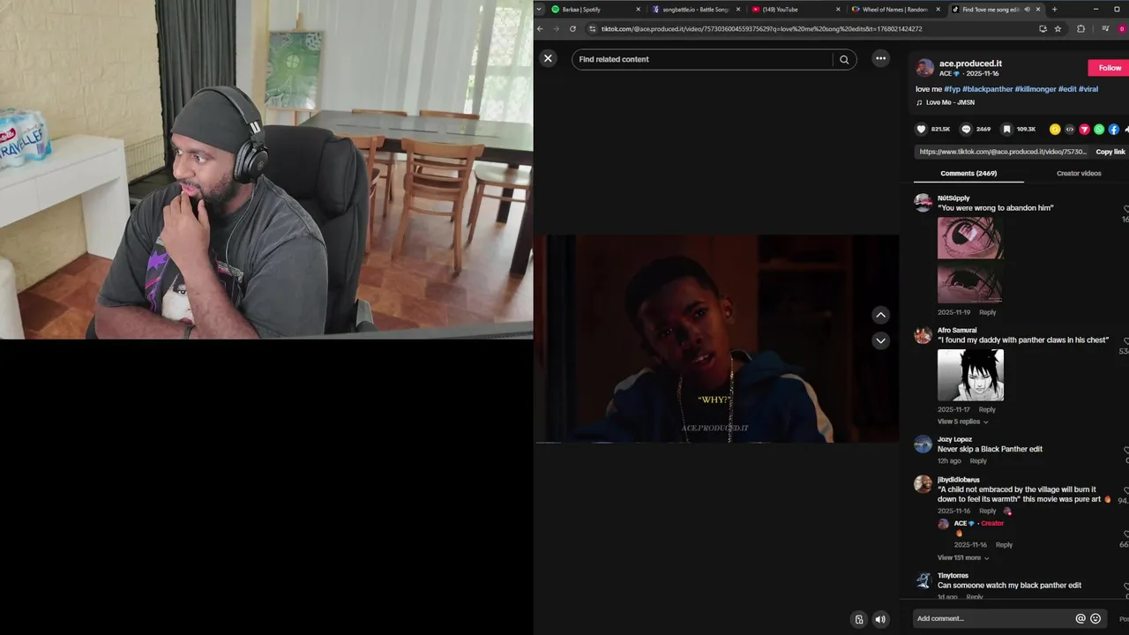Click the auto-scroll icon beside volume
Screen dimensions: 1129x635
pos(859,619)
